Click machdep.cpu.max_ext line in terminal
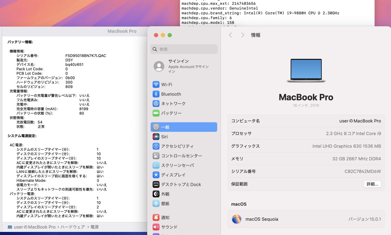Image resolution: width=391 pixels, height=235 pixels. pyautogui.click(x=218, y=4)
